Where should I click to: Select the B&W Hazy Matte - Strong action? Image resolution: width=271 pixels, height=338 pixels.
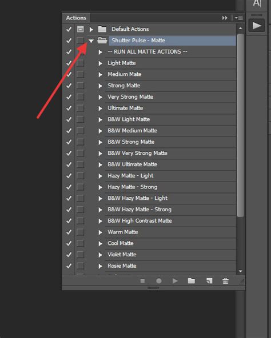coord(140,210)
